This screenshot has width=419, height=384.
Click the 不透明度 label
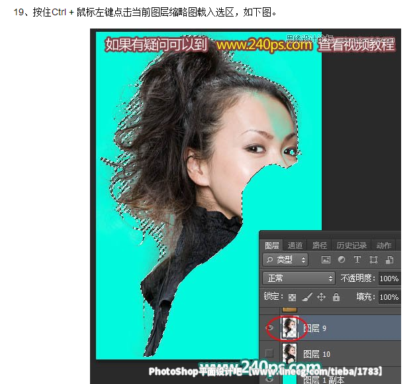coord(358,279)
